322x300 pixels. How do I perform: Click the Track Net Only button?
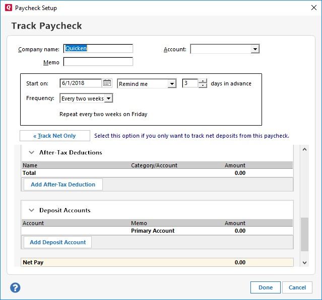(54, 136)
